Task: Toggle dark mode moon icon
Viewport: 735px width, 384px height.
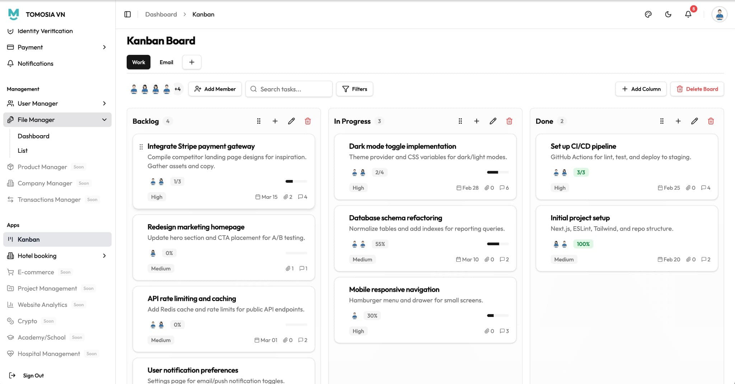Action: click(668, 14)
